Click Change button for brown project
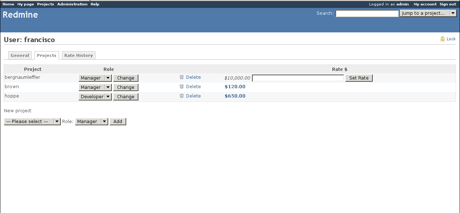460x213 pixels. point(126,87)
